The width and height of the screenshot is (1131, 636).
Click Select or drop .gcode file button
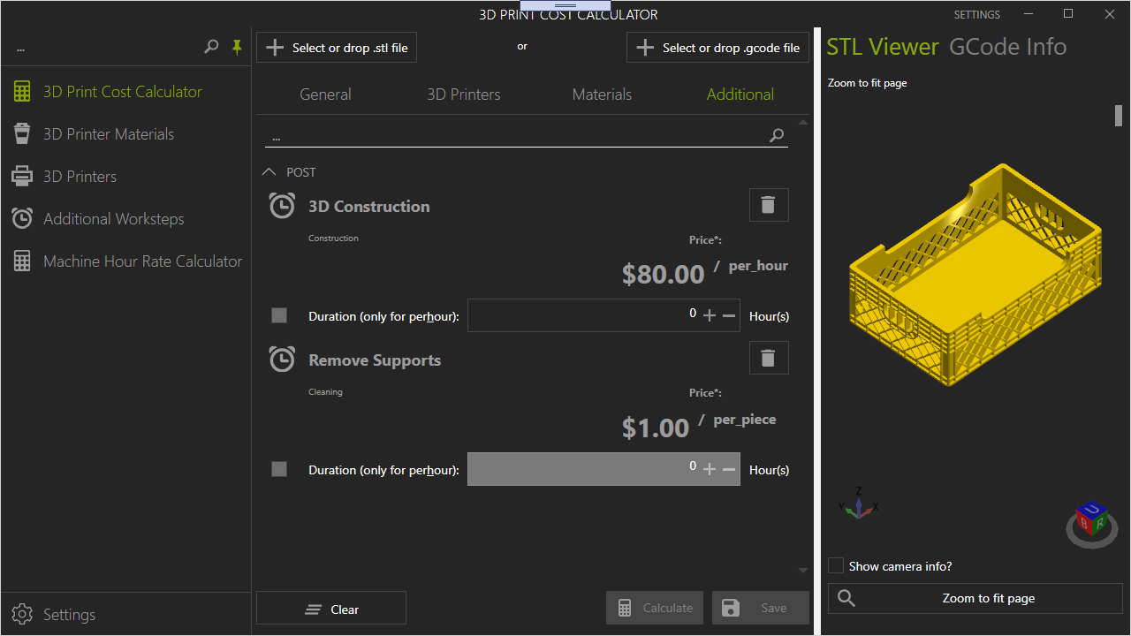tap(717, 48)
